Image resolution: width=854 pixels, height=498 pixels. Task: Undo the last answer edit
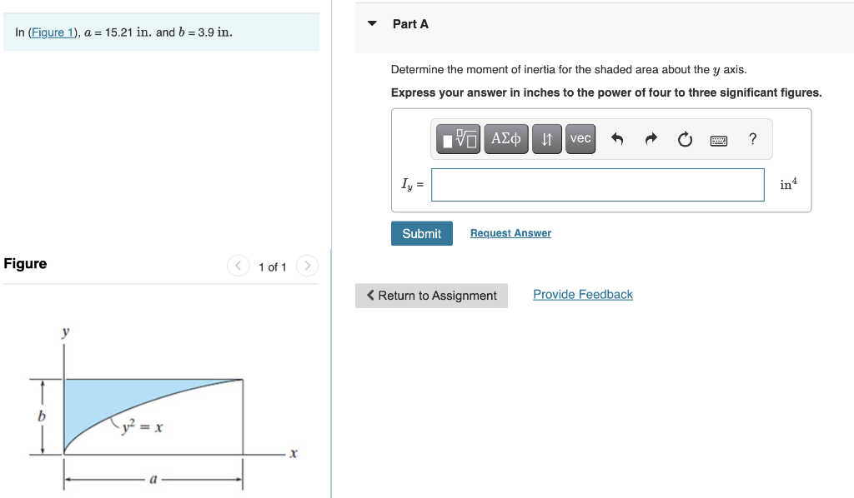coord(617,139)
